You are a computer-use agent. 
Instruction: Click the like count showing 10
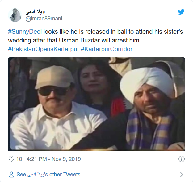click(19, 159)
